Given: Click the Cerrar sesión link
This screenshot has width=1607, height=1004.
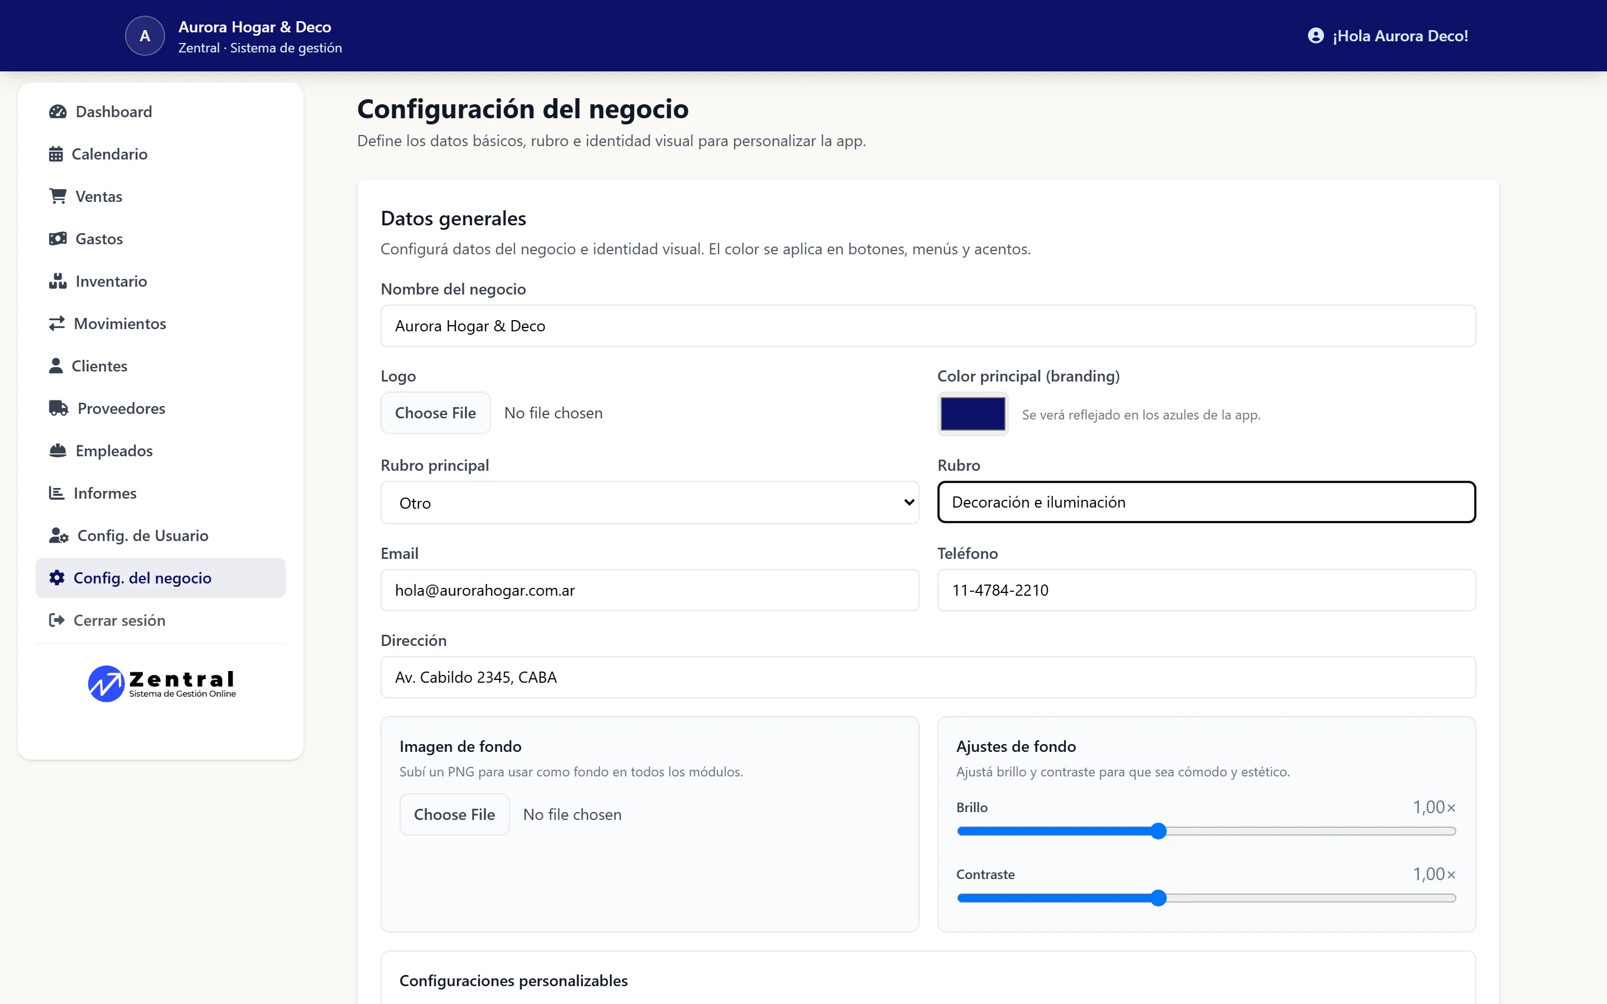Looking at the screenshot, I should pos(161,620).
